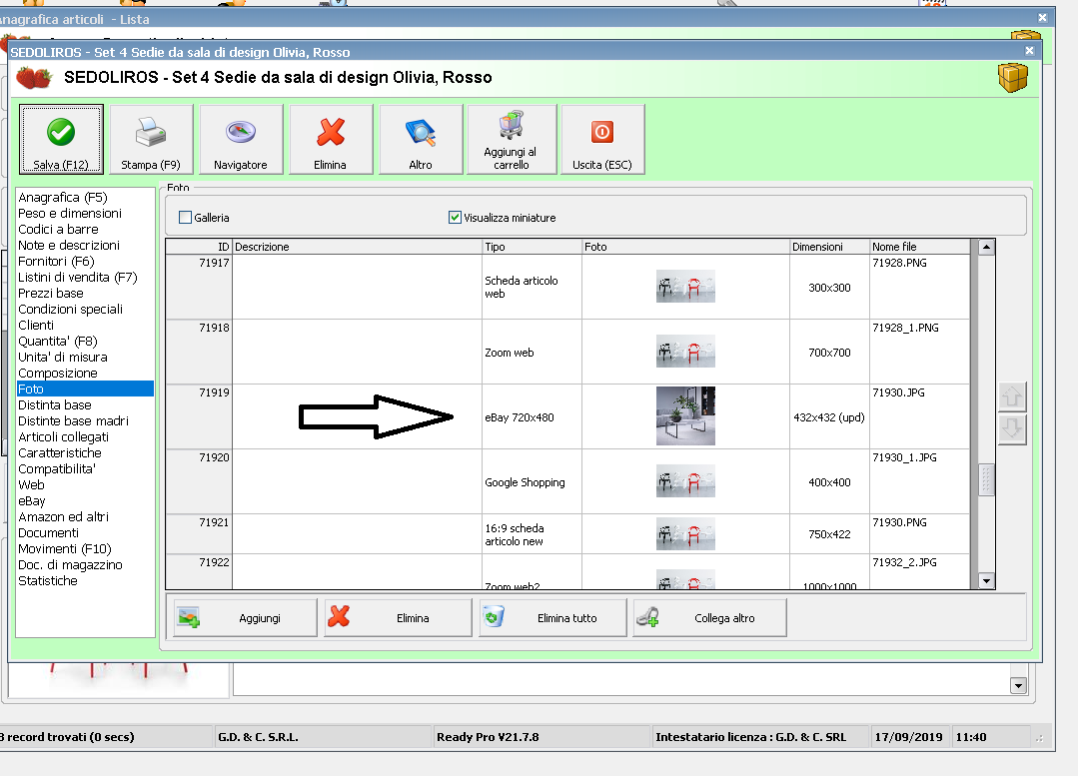This screenshot has width=1078, height=776.
Task: Open Distinte base madri section
Action: pyautogui.click(x=73, y=420)
